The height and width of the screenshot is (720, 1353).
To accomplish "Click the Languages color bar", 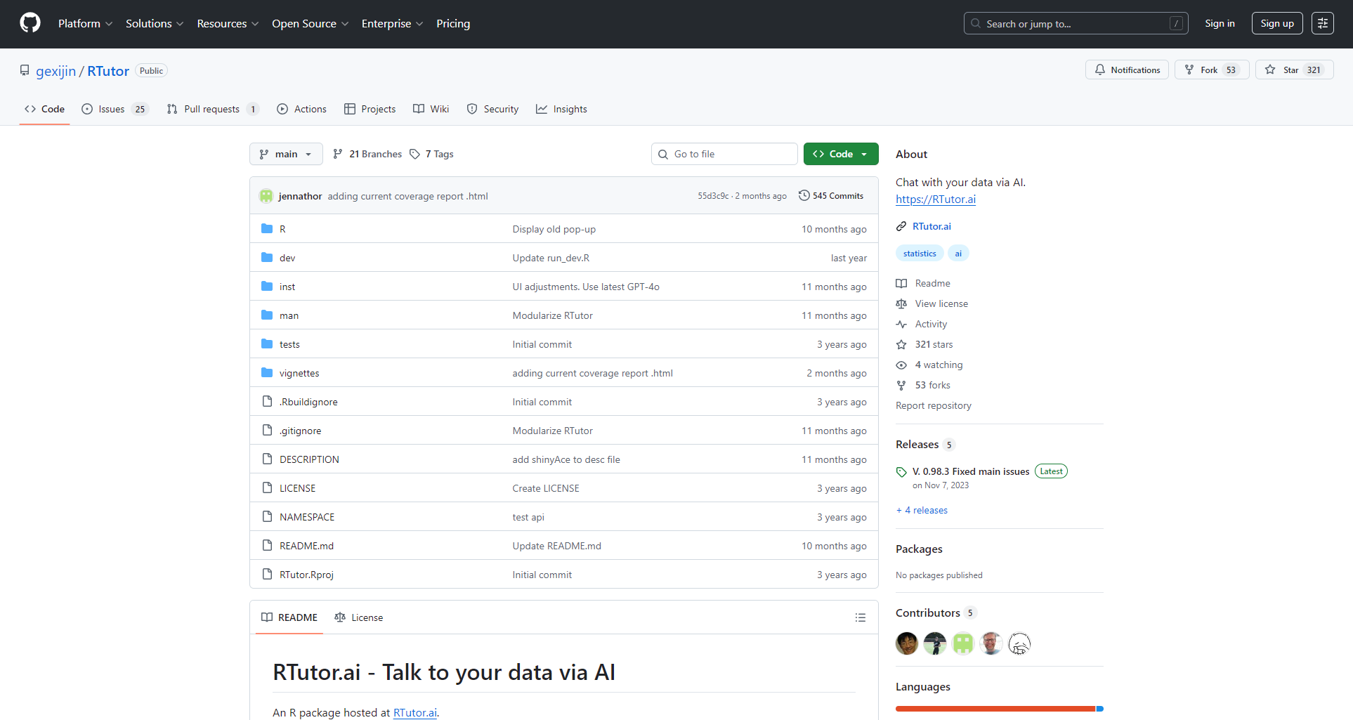I will pyautogui.click(x=998, y=709).
